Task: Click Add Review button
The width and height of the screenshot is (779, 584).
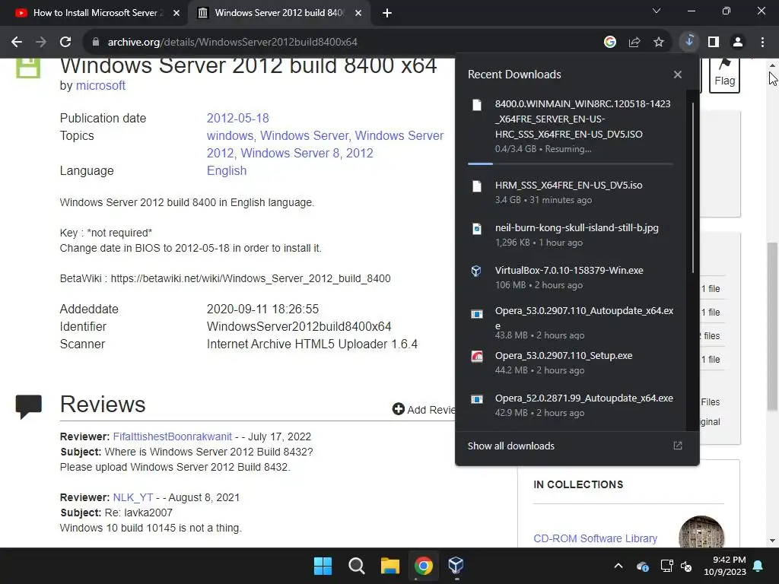Action: pos(423,409)
